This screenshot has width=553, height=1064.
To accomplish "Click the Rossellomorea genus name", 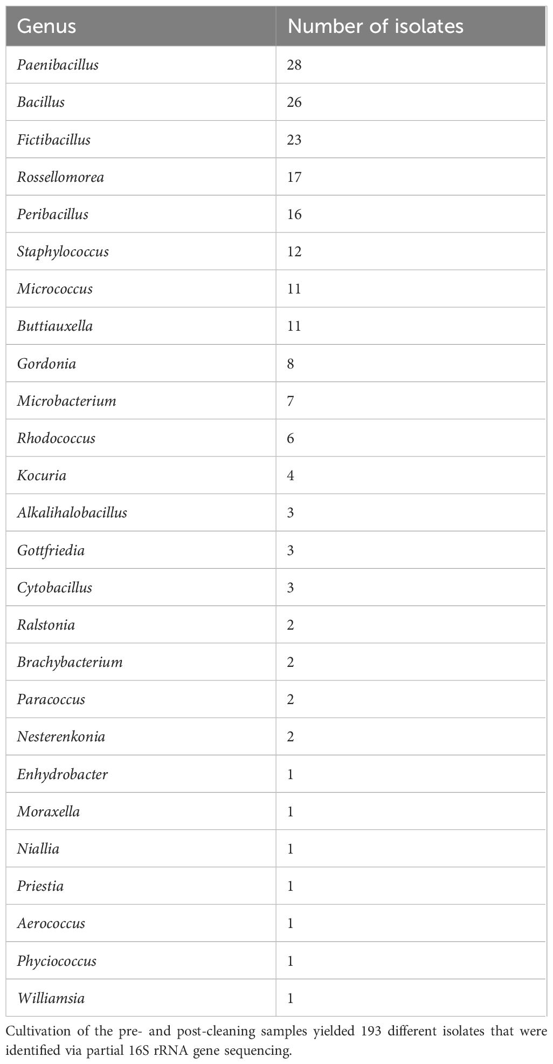I will [x=60, y=177].
